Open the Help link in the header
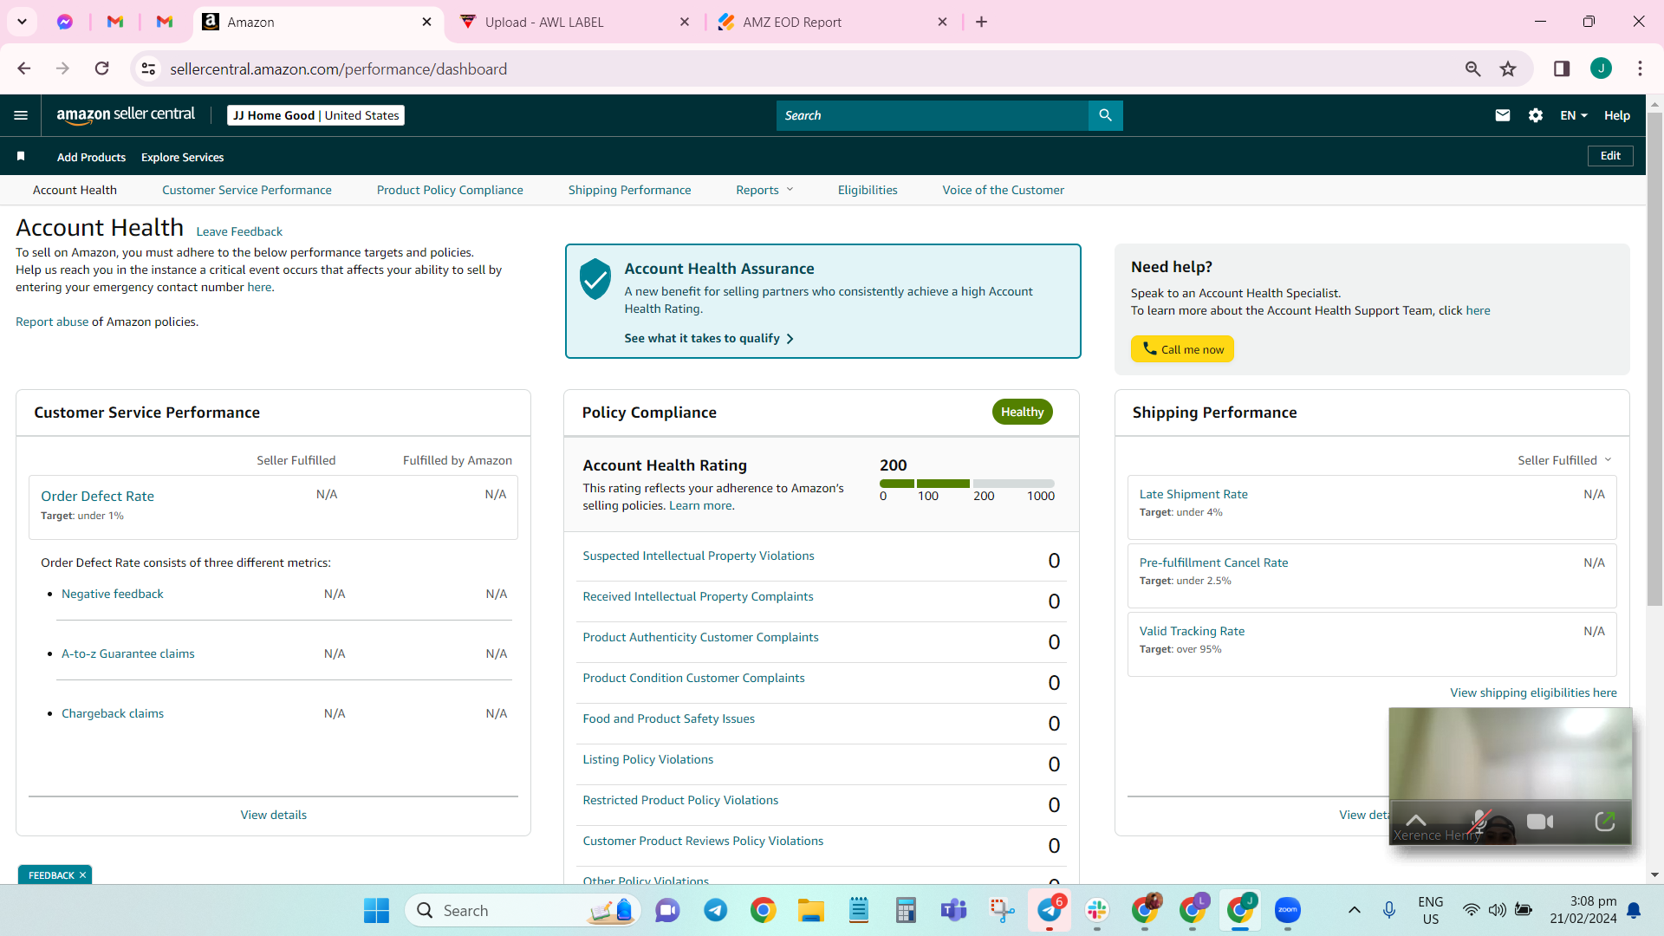The image size is (1664, 936). pos(1617,115)
